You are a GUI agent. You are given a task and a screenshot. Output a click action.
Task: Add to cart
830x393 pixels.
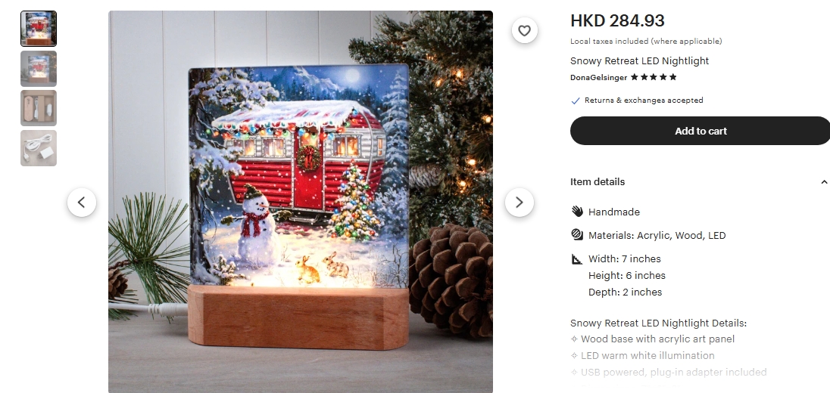point(701,131)
